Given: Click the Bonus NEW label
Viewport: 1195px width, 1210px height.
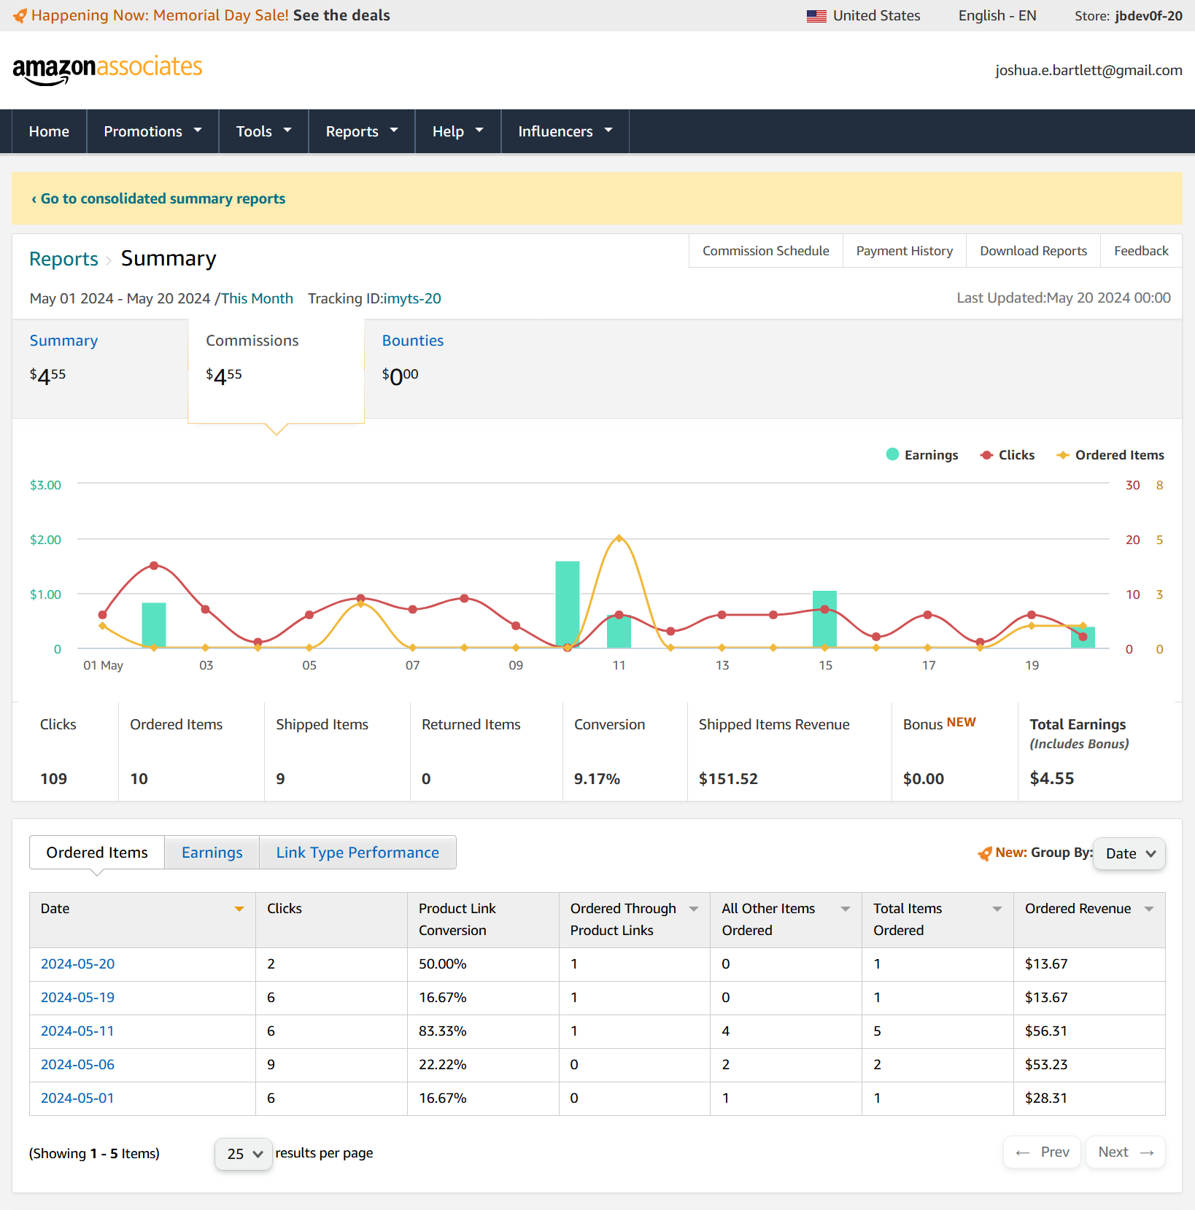Looking at the screenshot, I should click(939, 724).
